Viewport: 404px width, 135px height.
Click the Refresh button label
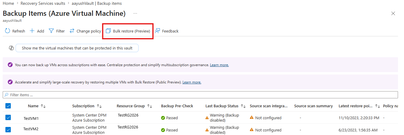click(x=19, y=31)
